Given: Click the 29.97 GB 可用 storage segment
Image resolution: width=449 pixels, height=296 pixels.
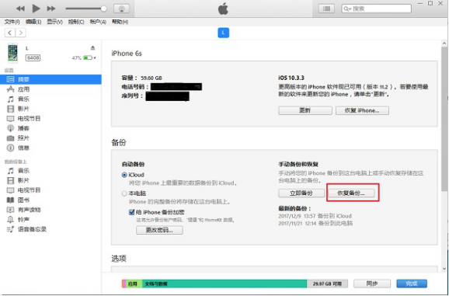Looking at the screenshot, I should [327, 284].
